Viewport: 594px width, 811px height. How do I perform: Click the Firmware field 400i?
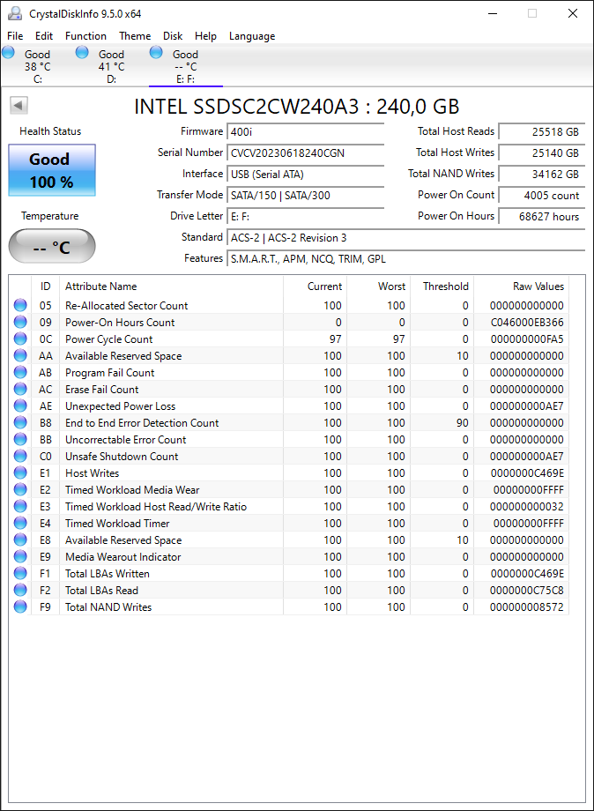click(306, 132)
